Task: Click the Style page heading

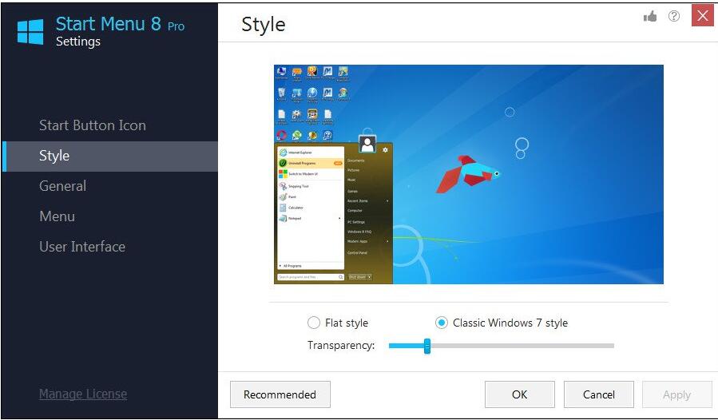Action: (264, 25)
